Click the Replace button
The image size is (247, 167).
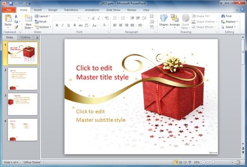tap(230, 22)
